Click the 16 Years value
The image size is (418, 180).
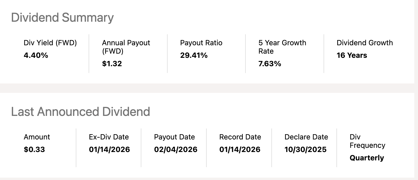coord(352,55)
